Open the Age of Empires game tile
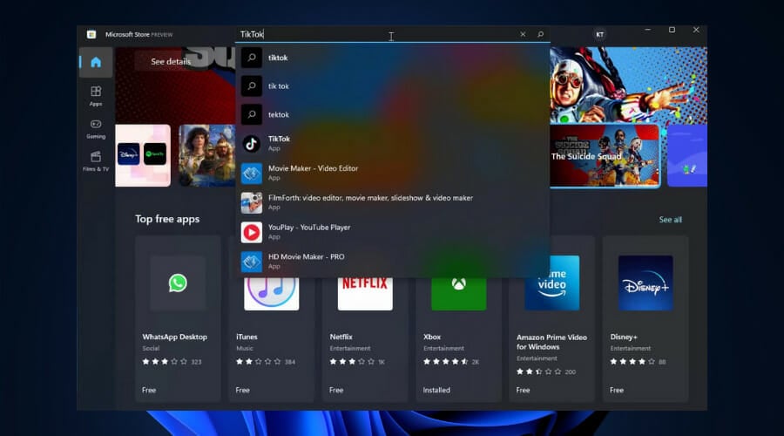Viewport: 784px width, 436px height. [207, 156]
